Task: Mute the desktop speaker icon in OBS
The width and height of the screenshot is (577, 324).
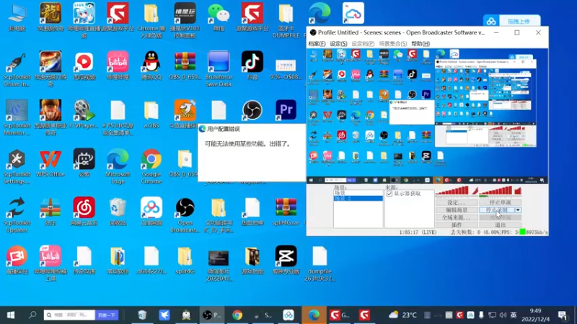Action: point(518,191)
